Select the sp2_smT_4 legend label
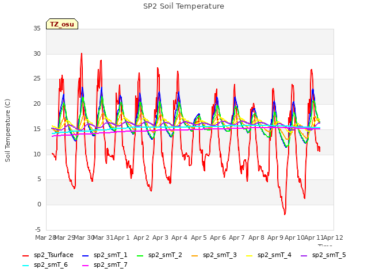The width and height of the screenshot is (368, 276). (x=274, y=255)
